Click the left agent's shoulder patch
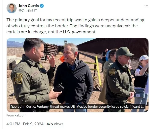This screenshot has height=129, width=150. pyautogui.click(x=18, y=79)
